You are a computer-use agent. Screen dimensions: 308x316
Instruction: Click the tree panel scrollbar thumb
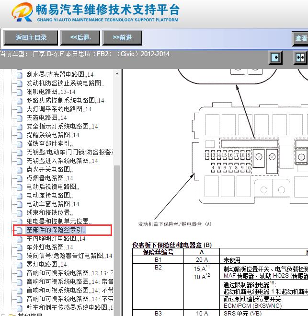coord(117,240)
